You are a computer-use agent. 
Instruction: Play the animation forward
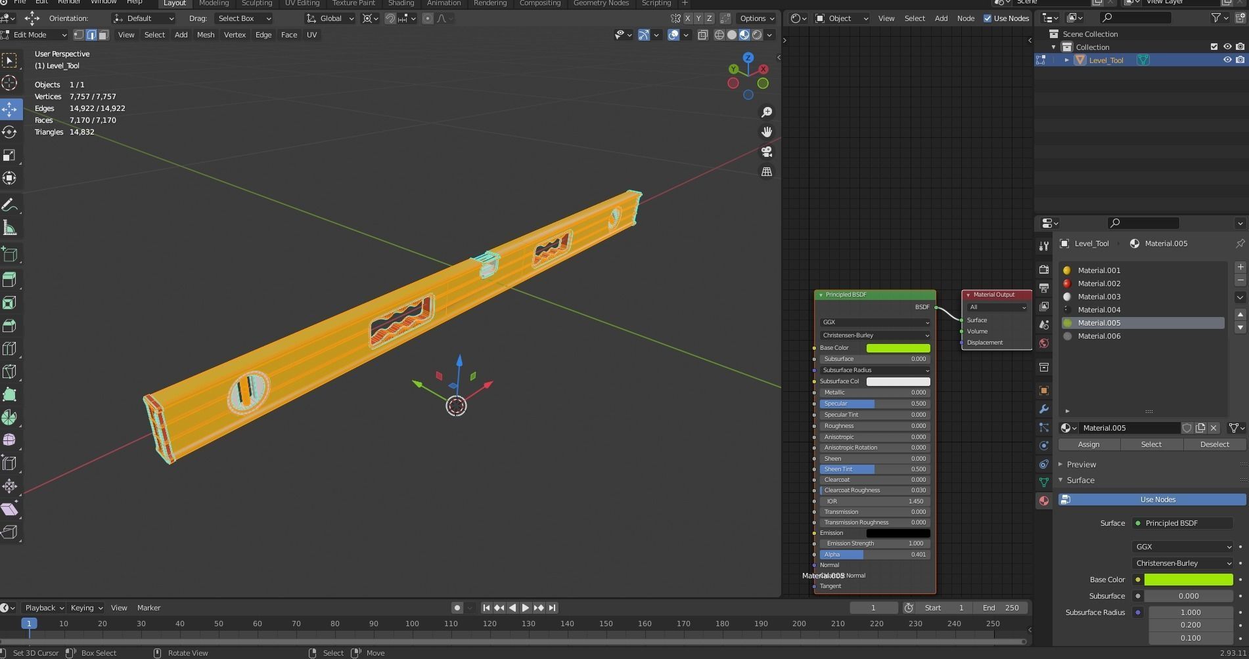526,608
